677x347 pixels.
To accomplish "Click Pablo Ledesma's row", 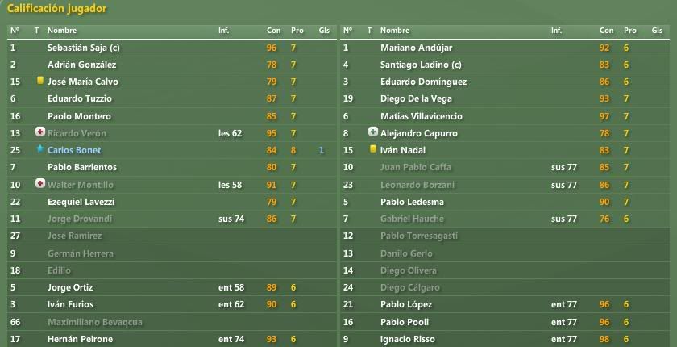I will pyautogui.click(x=505, y=202).
